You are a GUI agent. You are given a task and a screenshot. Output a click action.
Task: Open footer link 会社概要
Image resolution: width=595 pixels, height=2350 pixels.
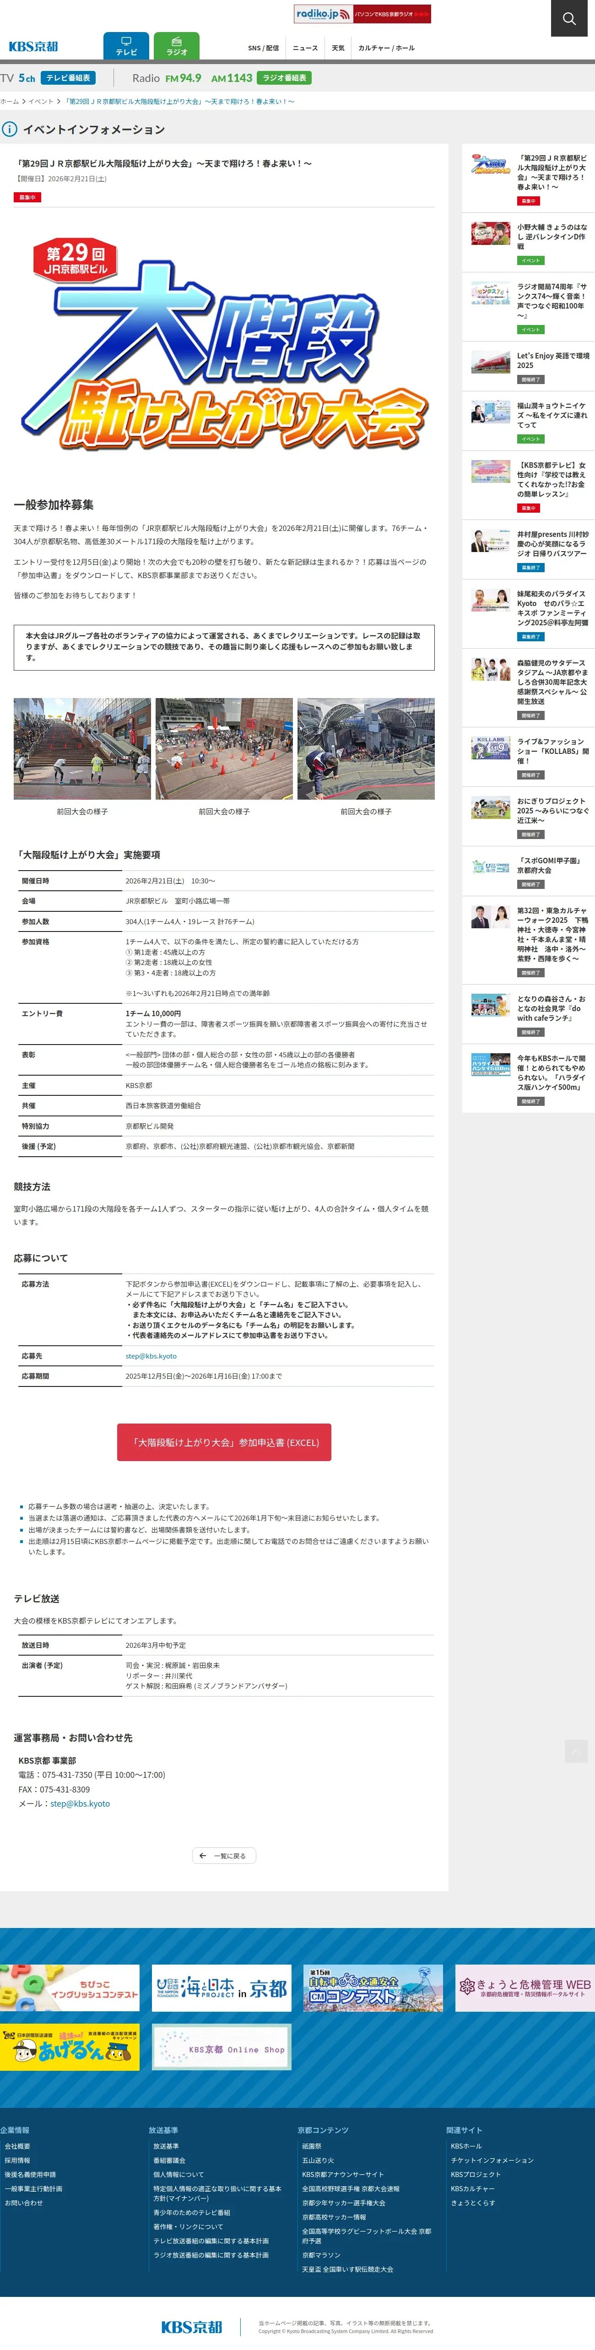tap(17, 2146)
